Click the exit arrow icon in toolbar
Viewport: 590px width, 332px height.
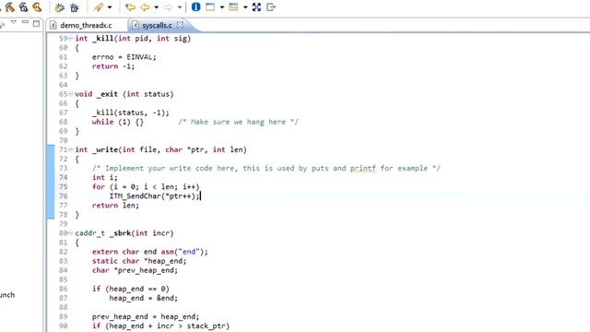(x=271, y=6)
